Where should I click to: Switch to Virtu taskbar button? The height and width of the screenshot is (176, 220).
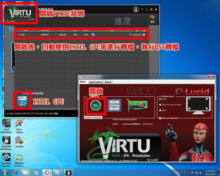point(47,172)
